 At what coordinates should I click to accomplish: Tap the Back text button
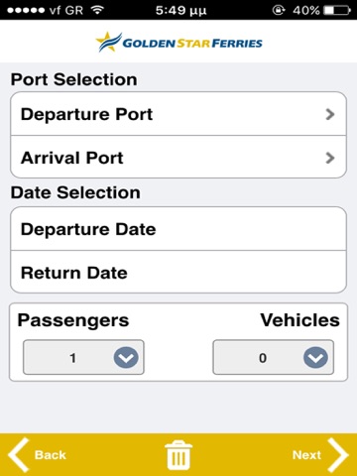(51, 455)
